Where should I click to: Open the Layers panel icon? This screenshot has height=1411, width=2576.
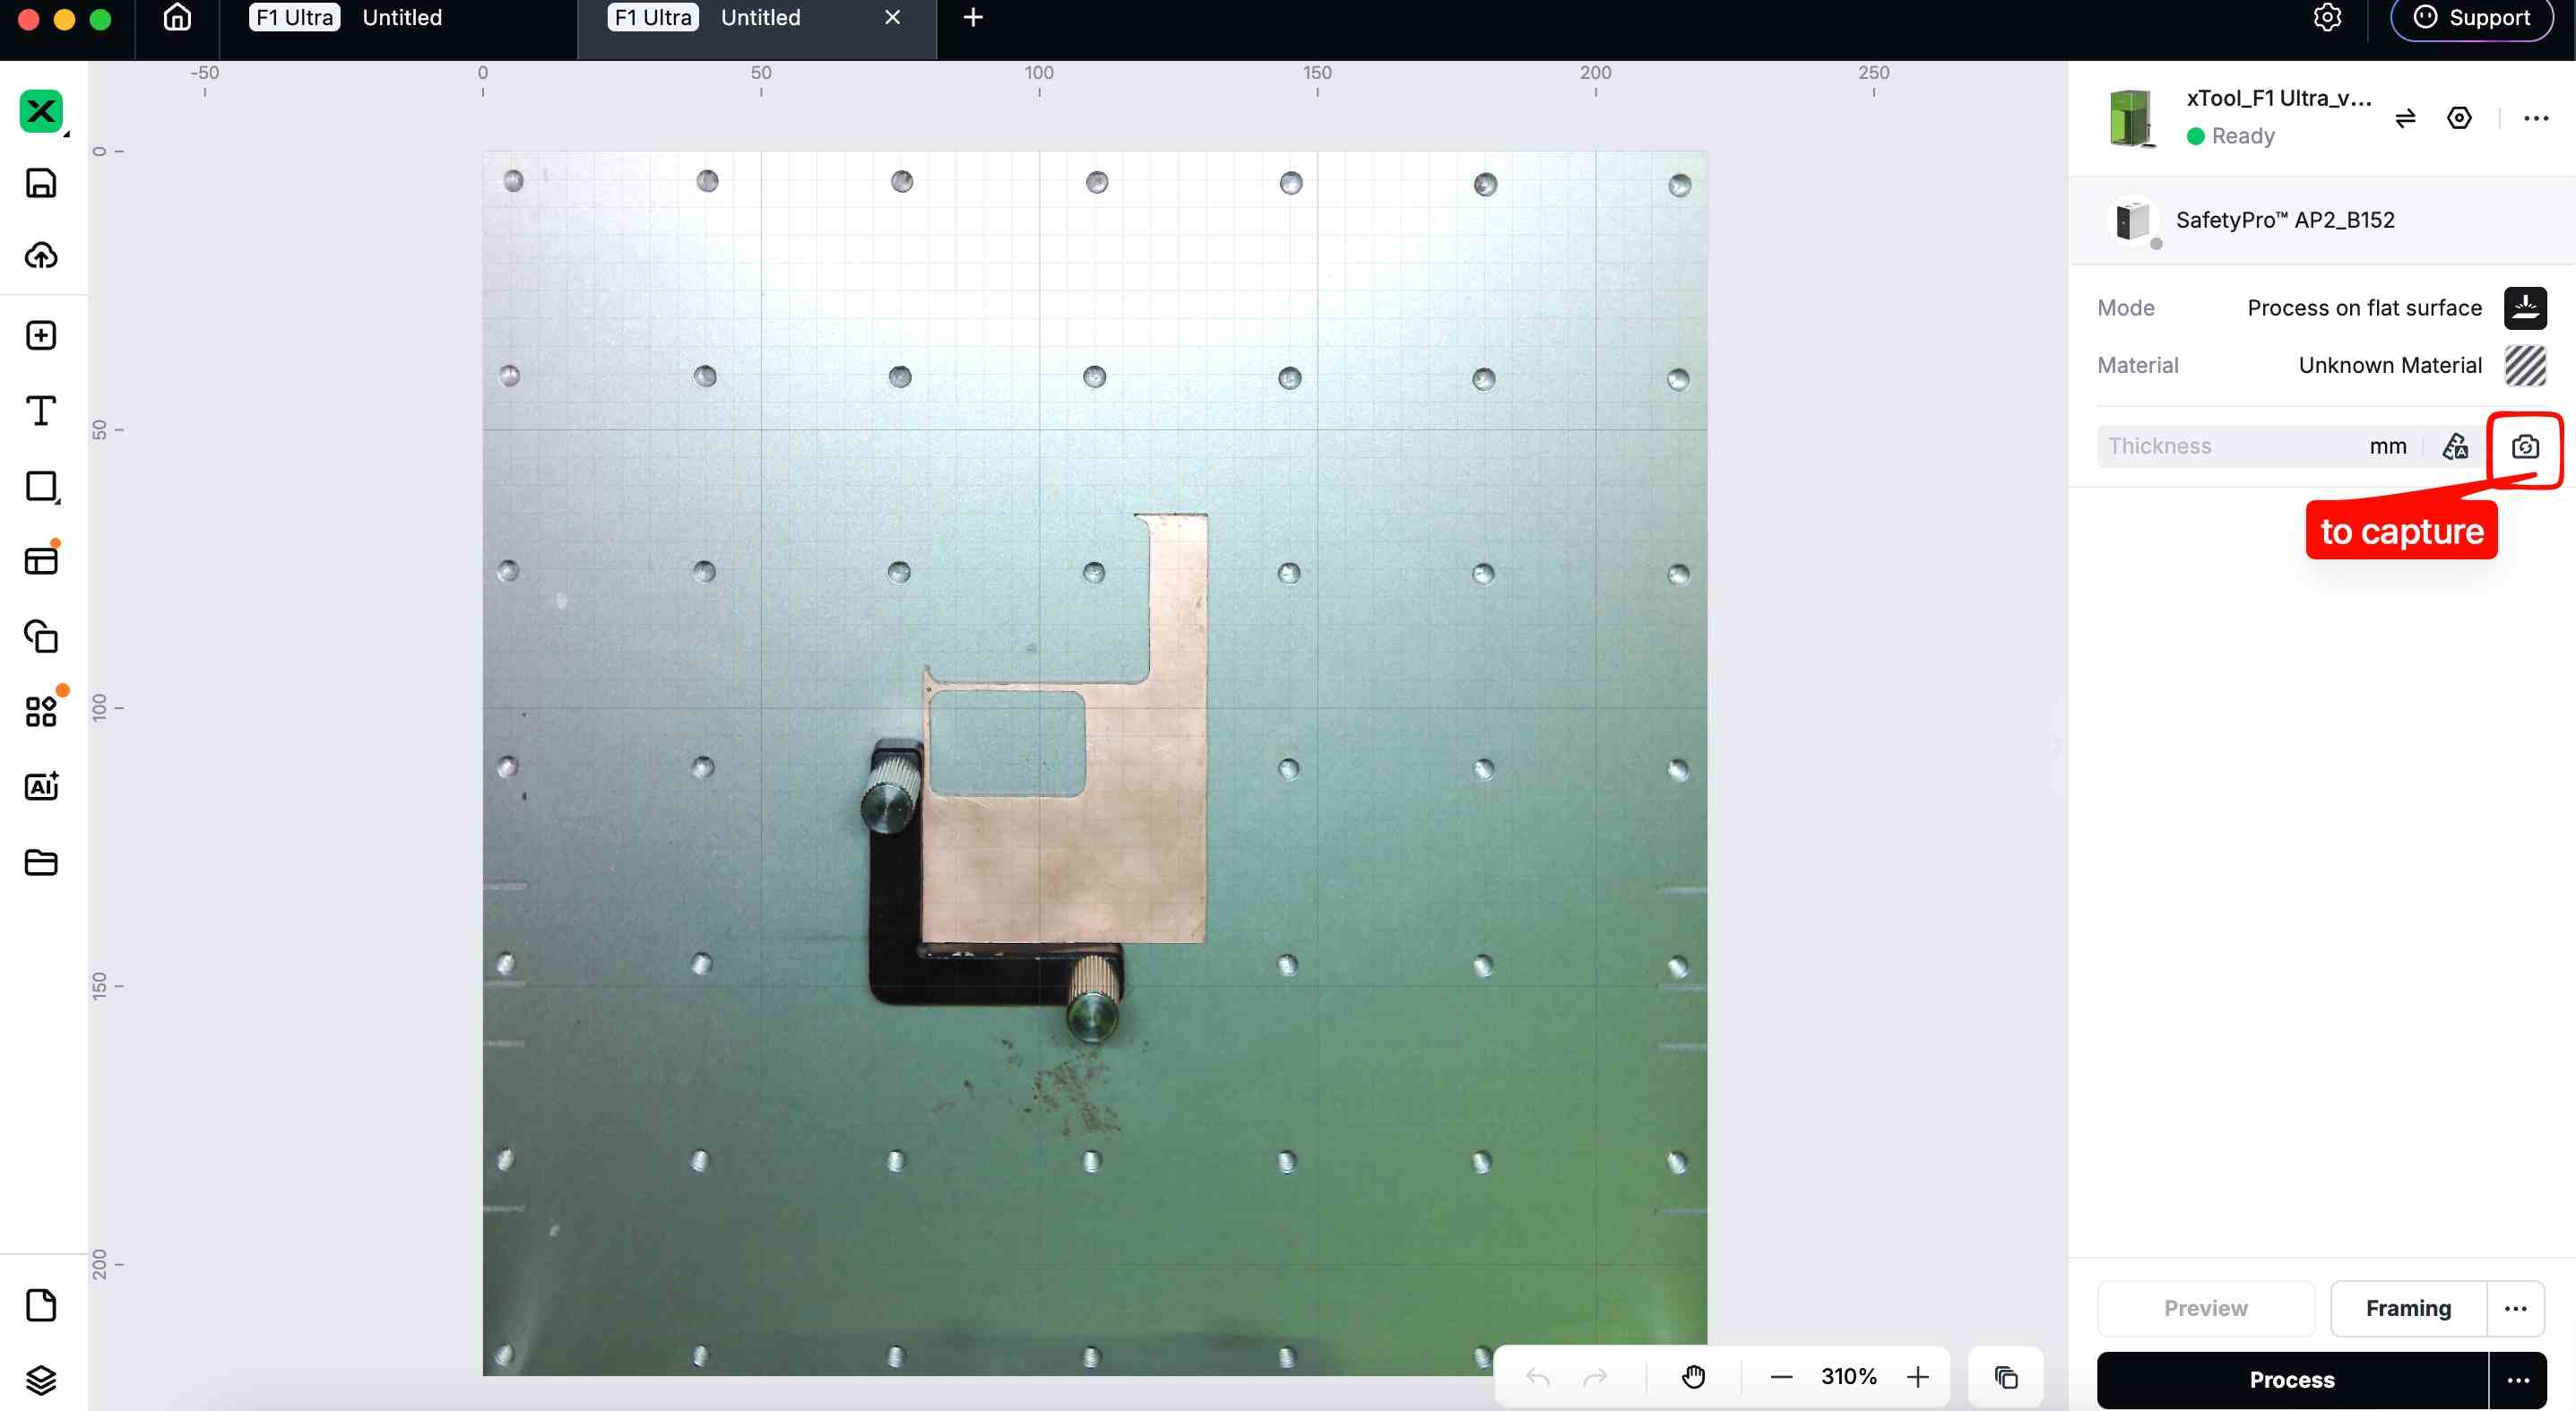(x=41, y=1380)
